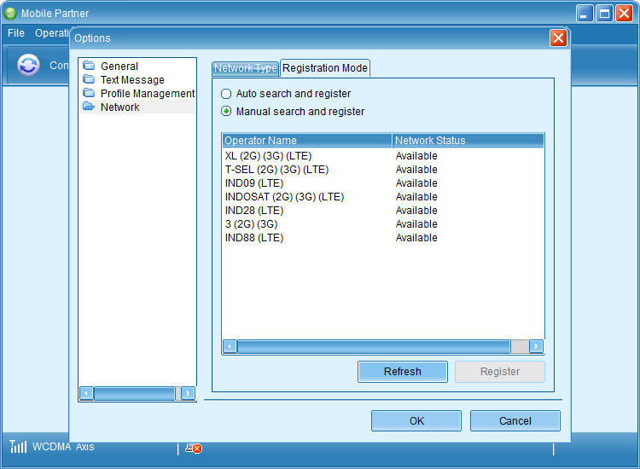
Task: Click the General folder icon
Action: coord(89,66)
